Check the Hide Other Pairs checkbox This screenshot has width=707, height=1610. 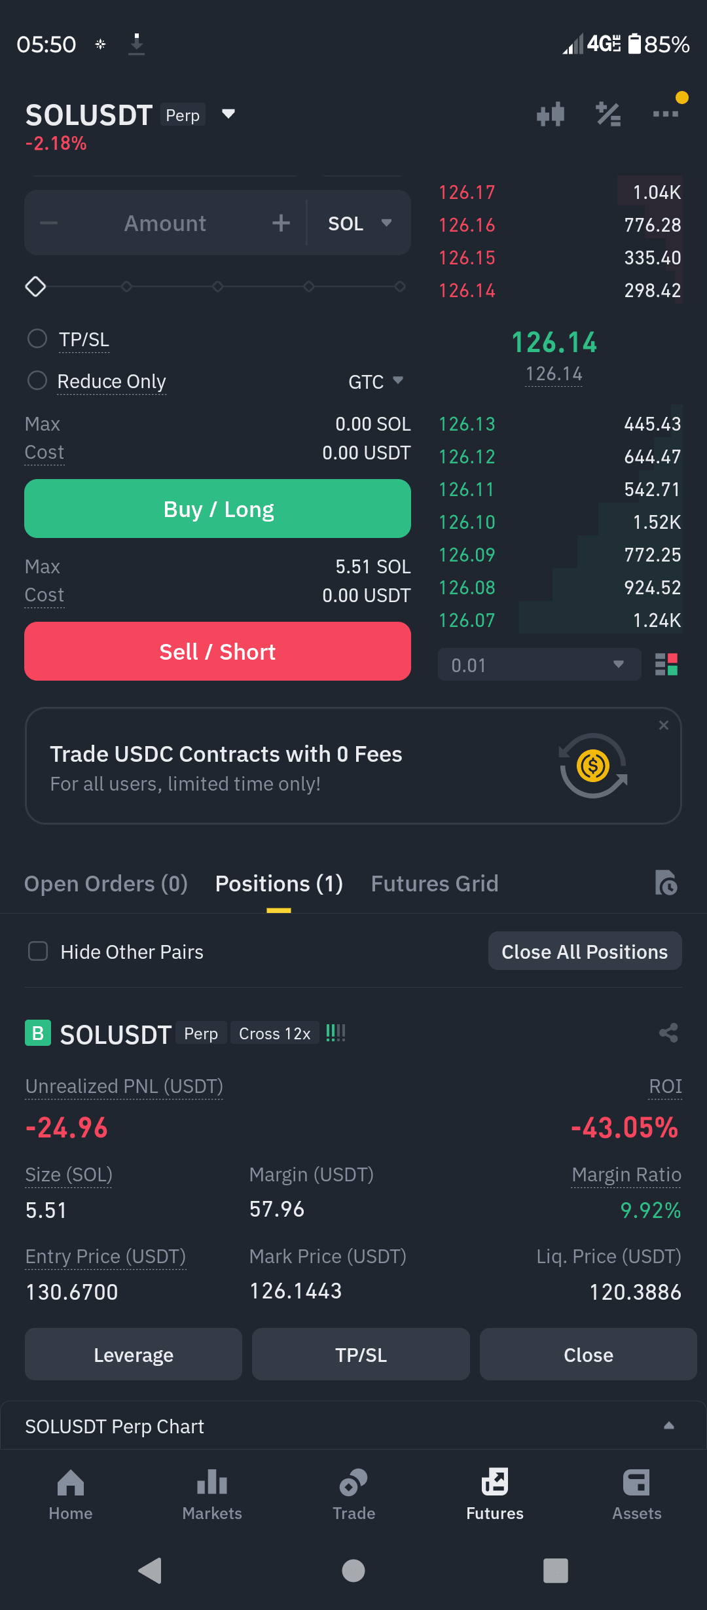click(x=38, y=951)
